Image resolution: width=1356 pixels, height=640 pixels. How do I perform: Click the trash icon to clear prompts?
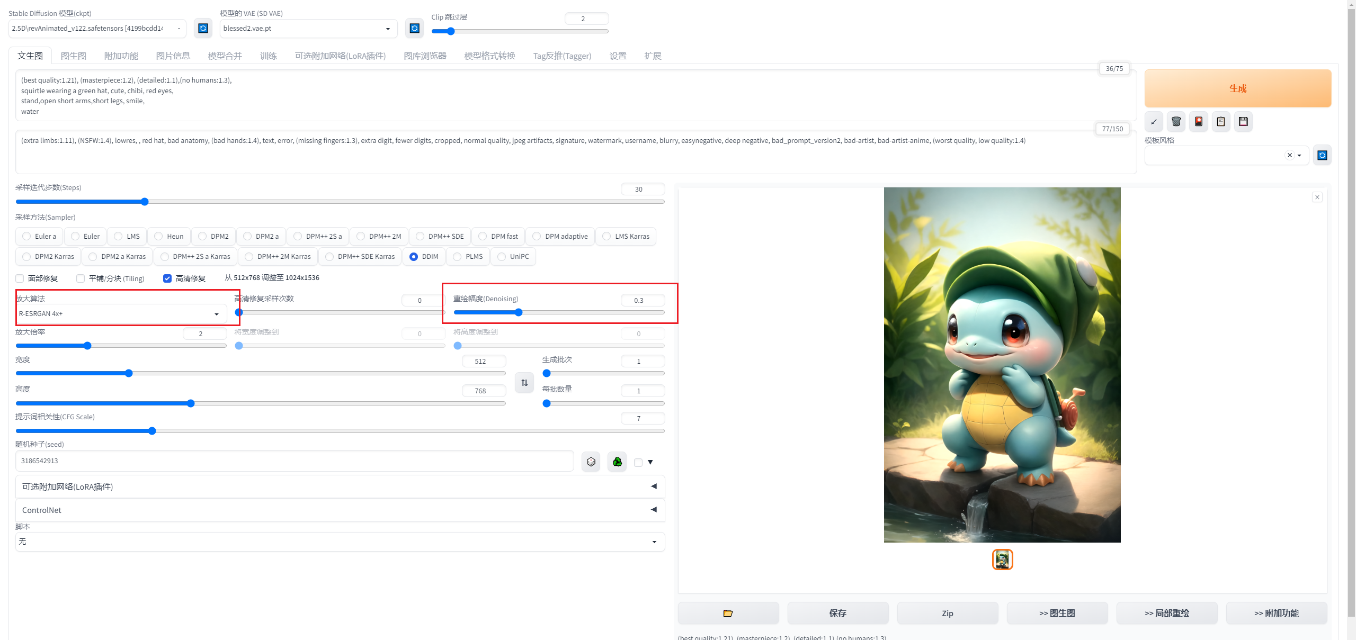pyautogui.click(x=1176, y=122)
